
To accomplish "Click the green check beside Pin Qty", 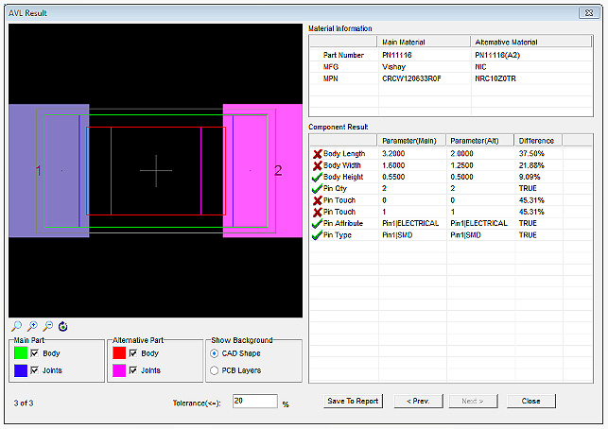I will coord(317,188).
